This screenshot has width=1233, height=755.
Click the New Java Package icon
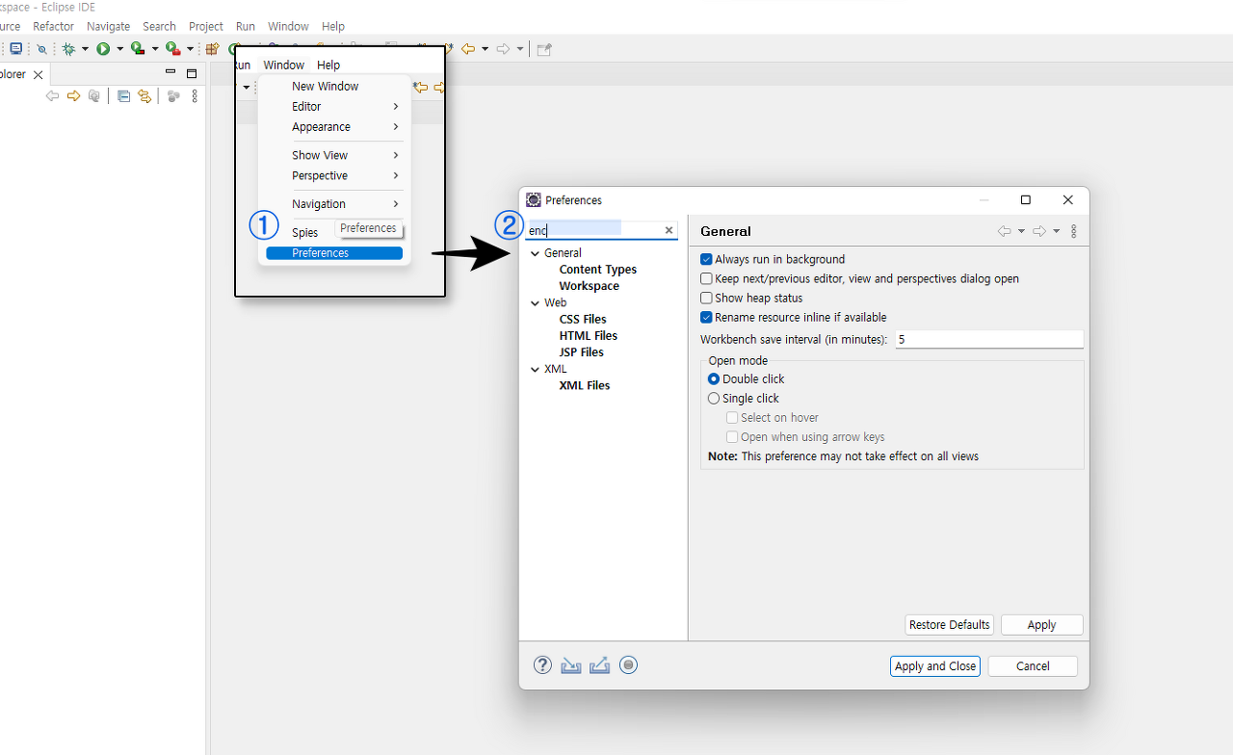click(212, 49)
